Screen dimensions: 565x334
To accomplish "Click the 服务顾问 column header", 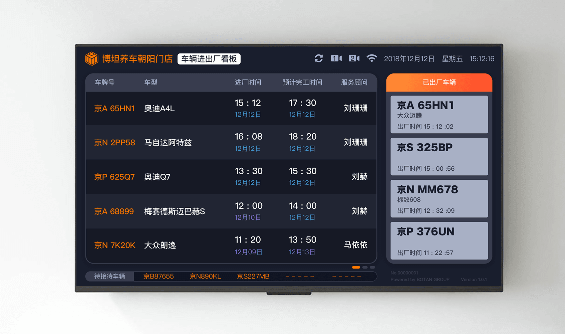I will pos(354,82).
